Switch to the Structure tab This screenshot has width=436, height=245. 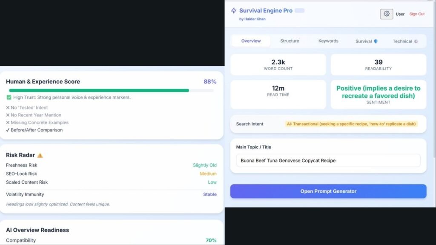pyautogui.click(x=289, y=41)
